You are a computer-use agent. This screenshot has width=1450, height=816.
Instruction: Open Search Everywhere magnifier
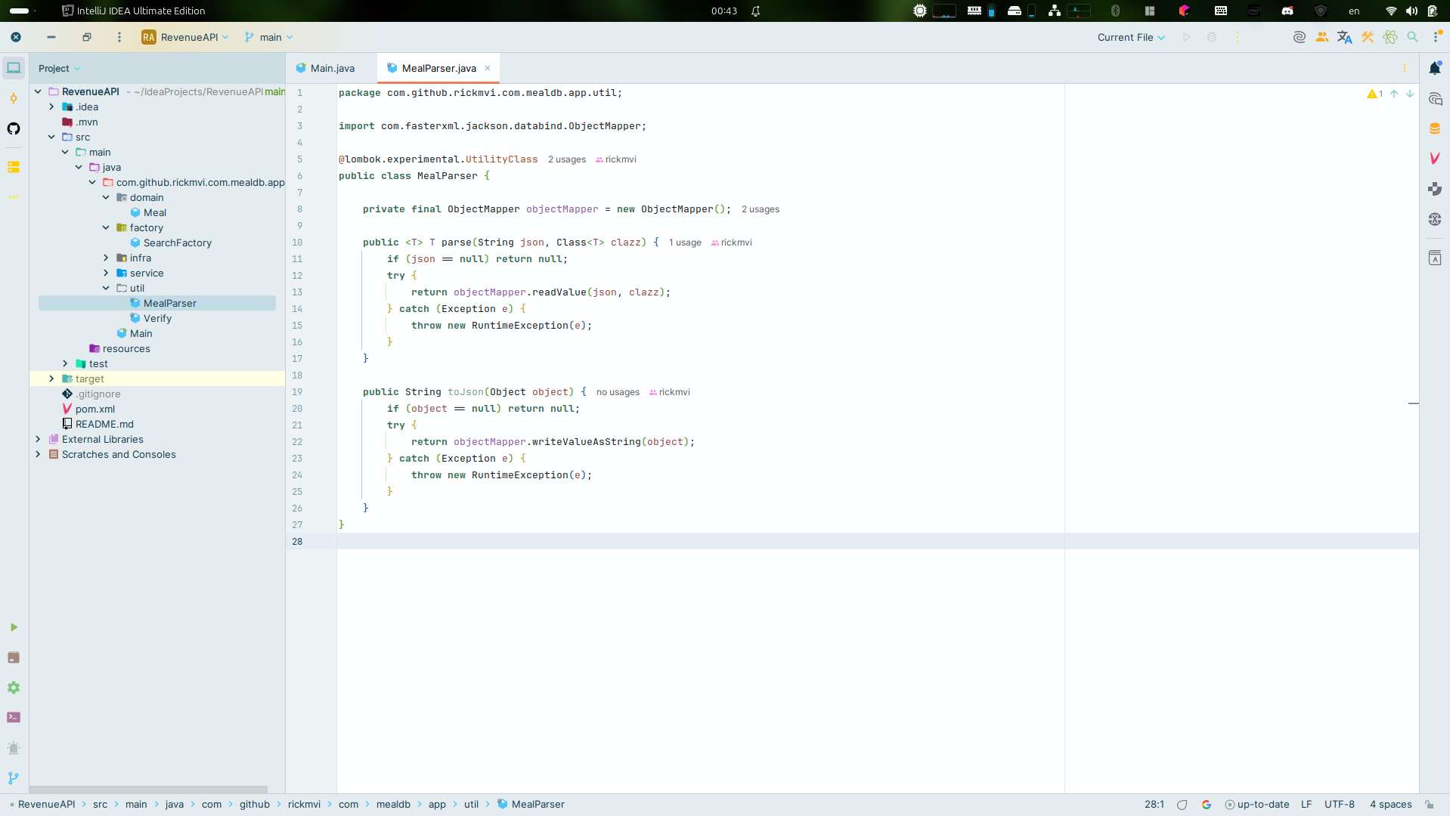[x=1412, y=37]
